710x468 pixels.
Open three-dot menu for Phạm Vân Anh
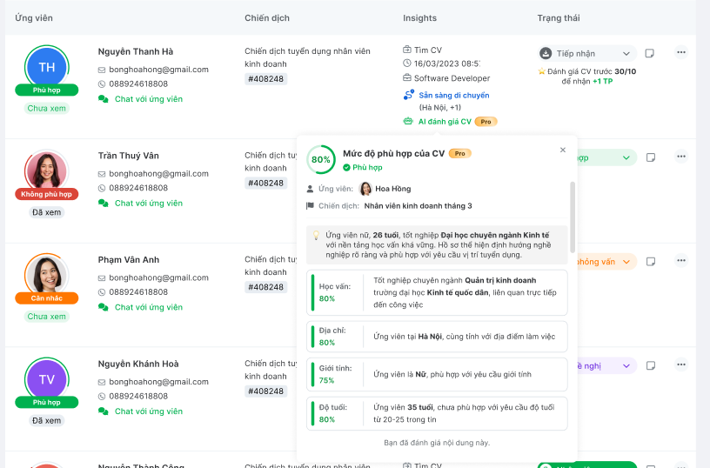[x=681, y=261]
